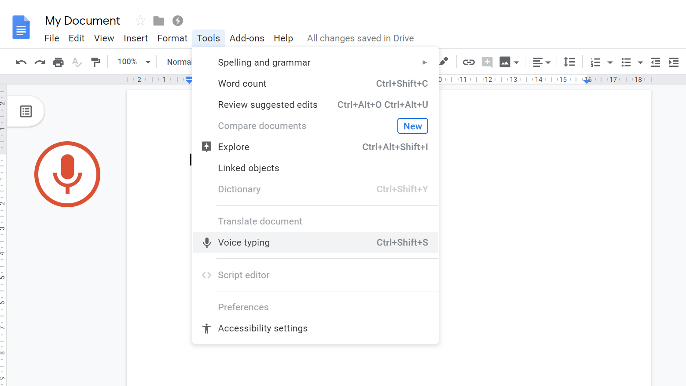Decrease paragraph indent
The width and height of the screenshot is (686, 386).
(655, 62)
